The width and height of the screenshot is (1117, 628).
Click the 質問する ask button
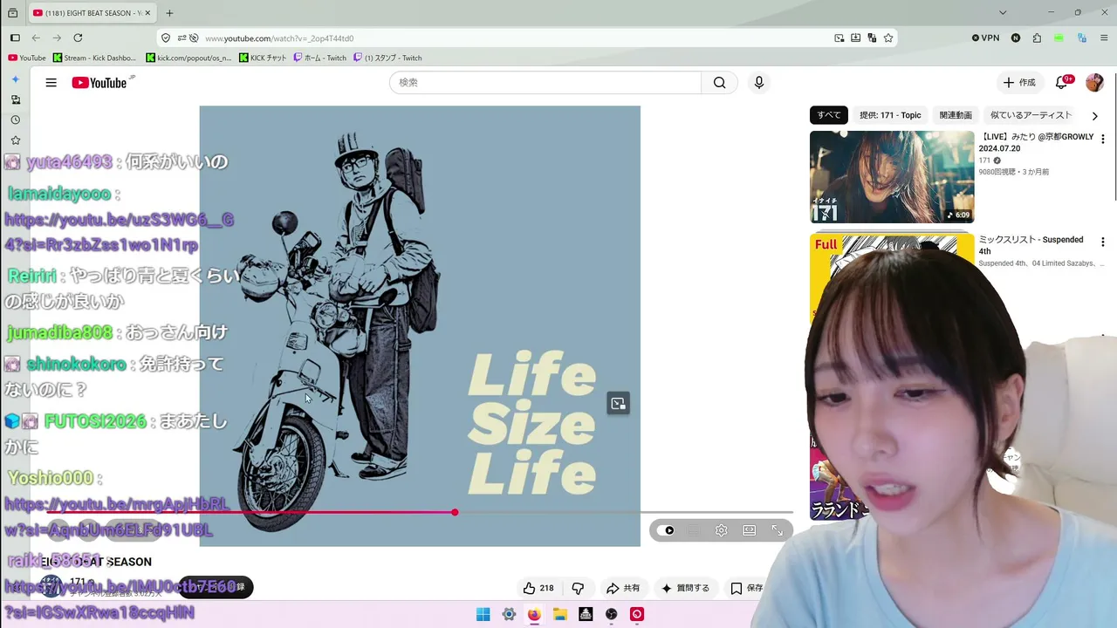pyautogui.click(x=685, y=588)
